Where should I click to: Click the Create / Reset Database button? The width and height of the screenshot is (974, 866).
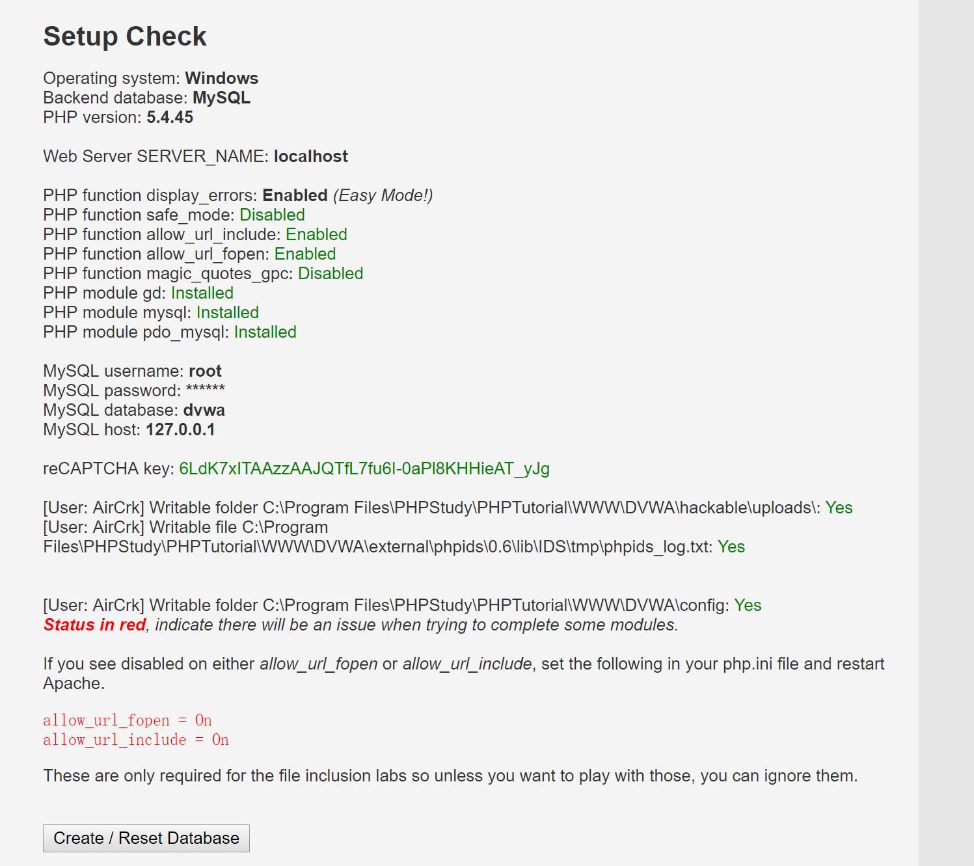tap(146, 838)
